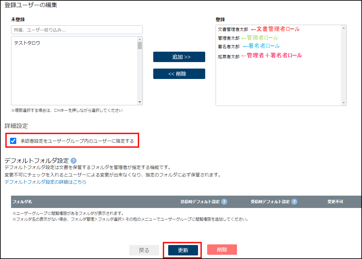362x259 pixels.
Task: Click the 追加 >> button
Action: tap(179, 57)
